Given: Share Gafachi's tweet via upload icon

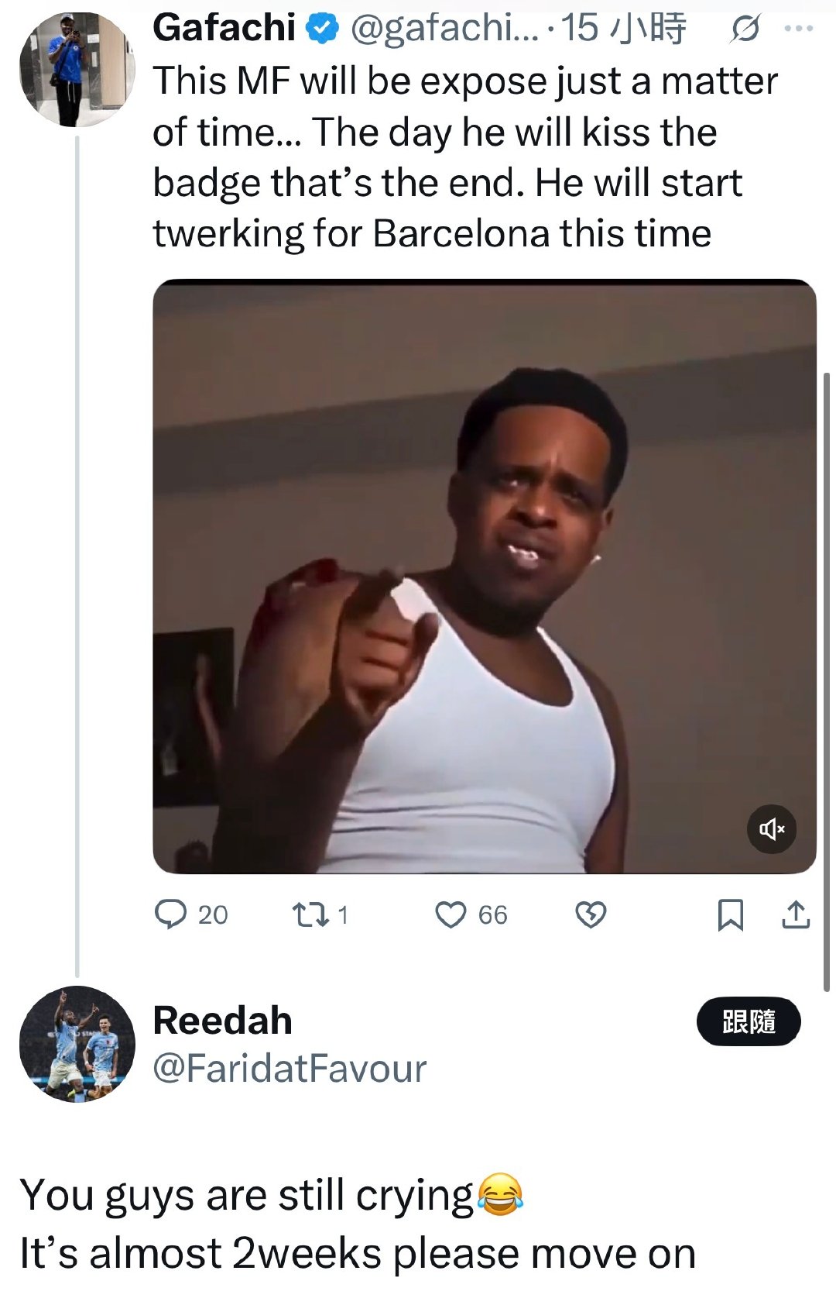Looking at the screenshot, I should tap(796, 914).
